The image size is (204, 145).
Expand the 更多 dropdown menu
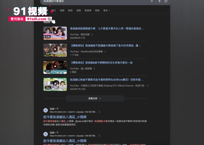pos(107,10)
